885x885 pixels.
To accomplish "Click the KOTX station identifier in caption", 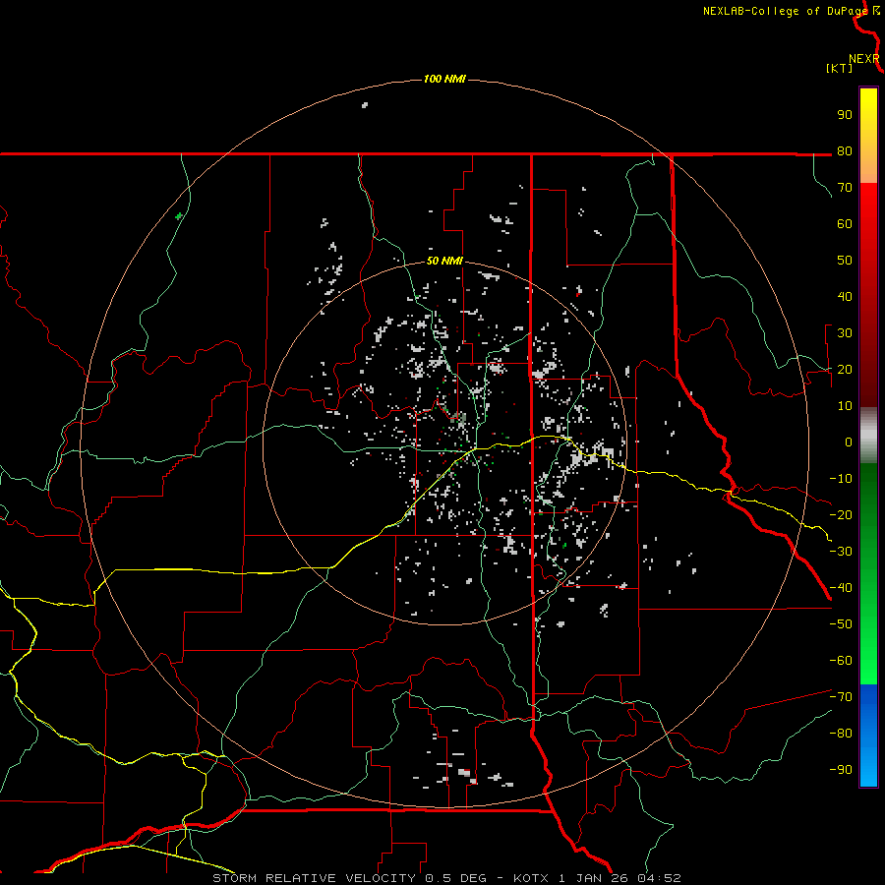I will point(532,878).
